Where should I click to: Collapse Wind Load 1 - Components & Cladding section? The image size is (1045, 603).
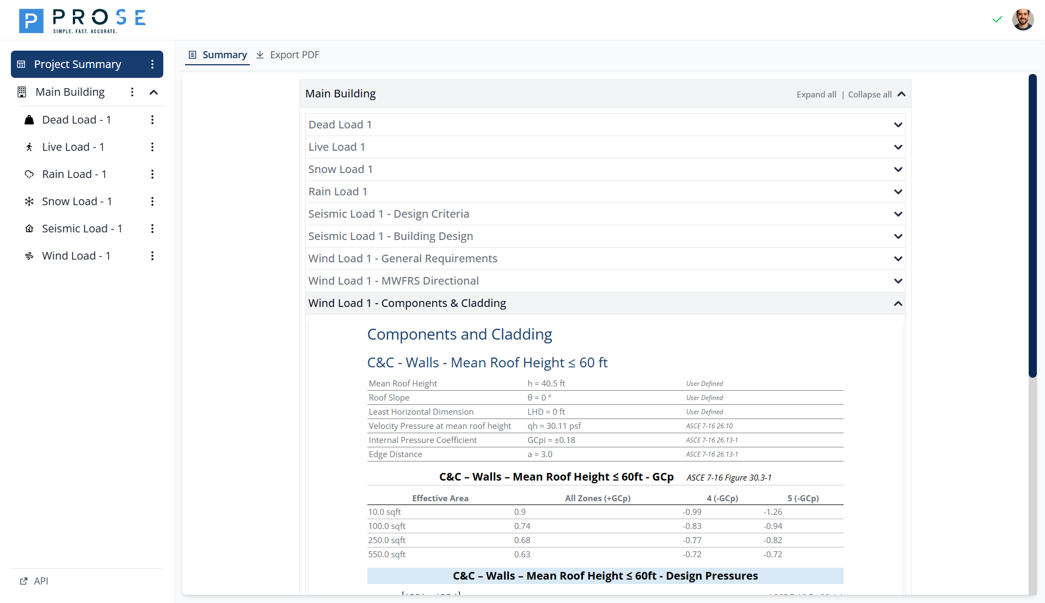[898, 303]
